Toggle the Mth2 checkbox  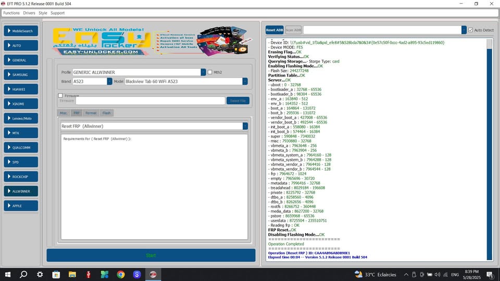(210, 72)
